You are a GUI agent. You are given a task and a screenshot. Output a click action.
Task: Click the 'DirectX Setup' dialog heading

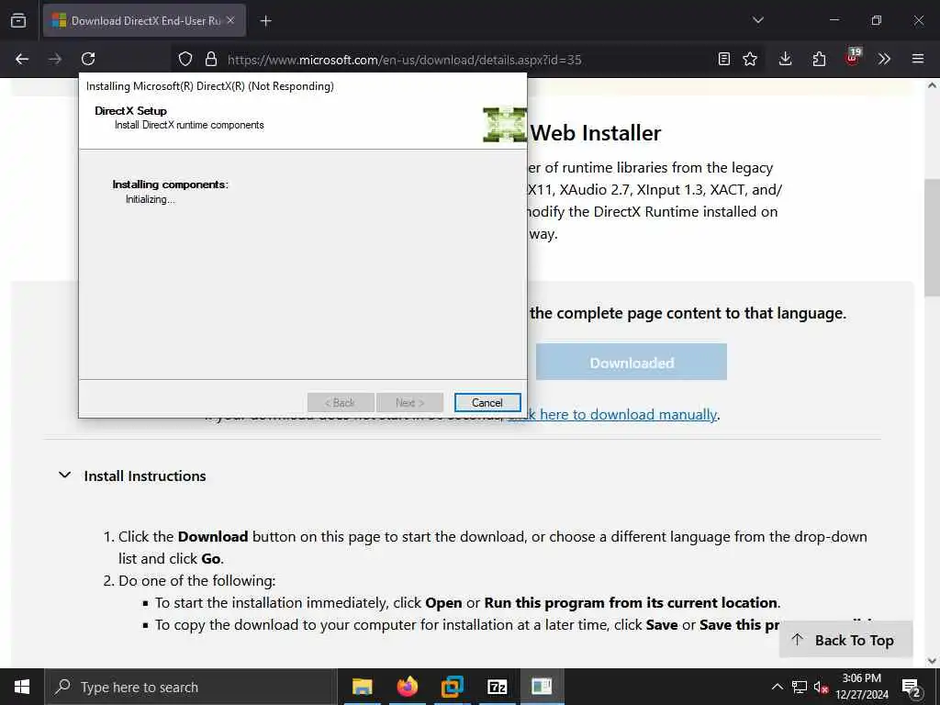click(x=130, y=111)
